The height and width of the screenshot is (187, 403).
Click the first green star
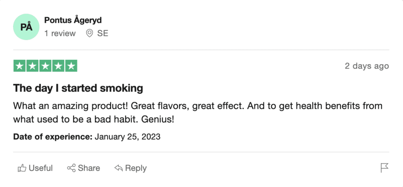click(x=20, y=66)
